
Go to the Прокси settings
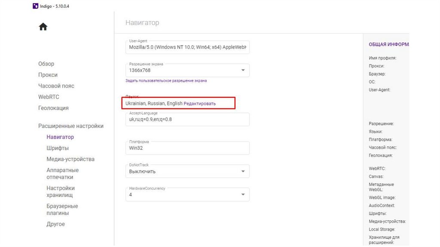tap(48, 75)
